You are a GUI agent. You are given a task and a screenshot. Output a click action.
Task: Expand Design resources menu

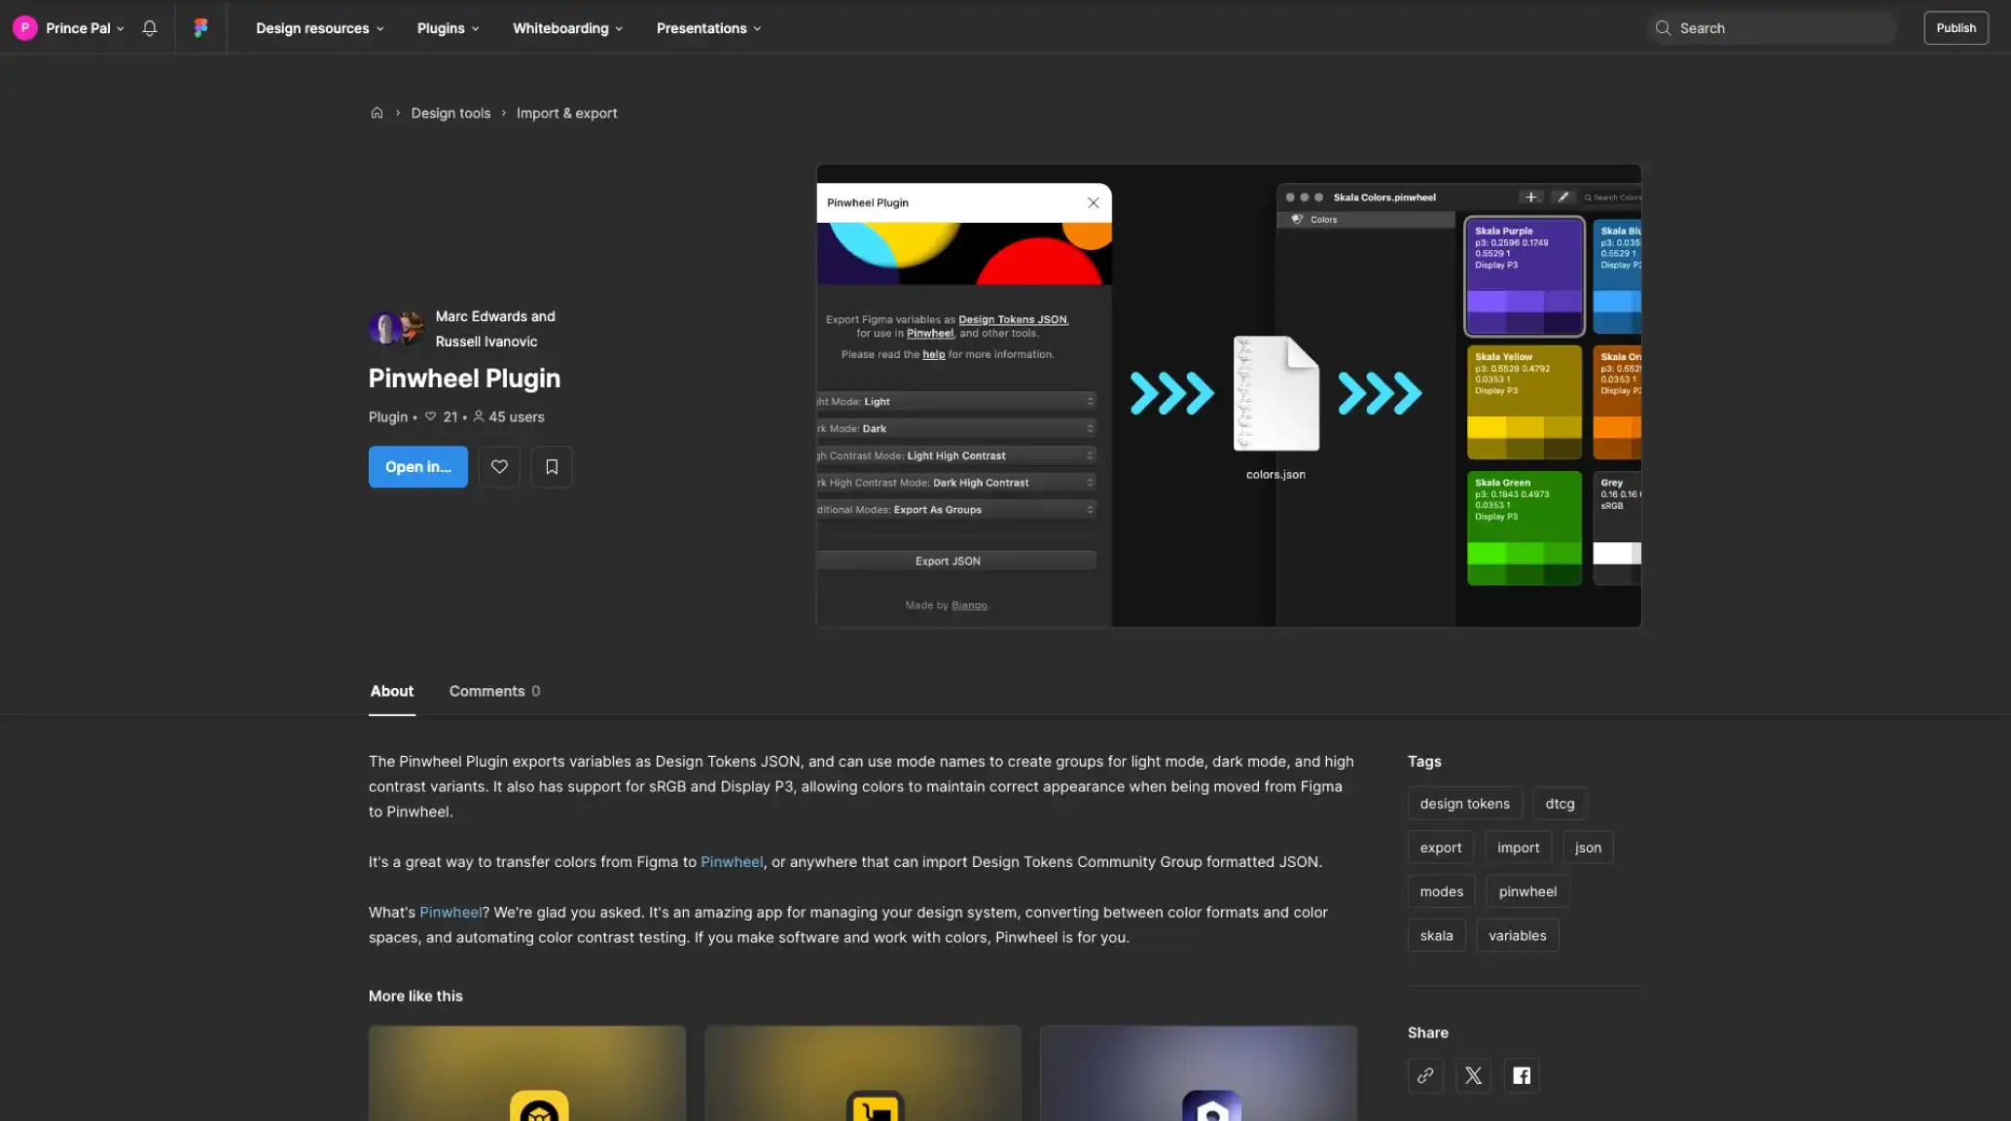320,28
